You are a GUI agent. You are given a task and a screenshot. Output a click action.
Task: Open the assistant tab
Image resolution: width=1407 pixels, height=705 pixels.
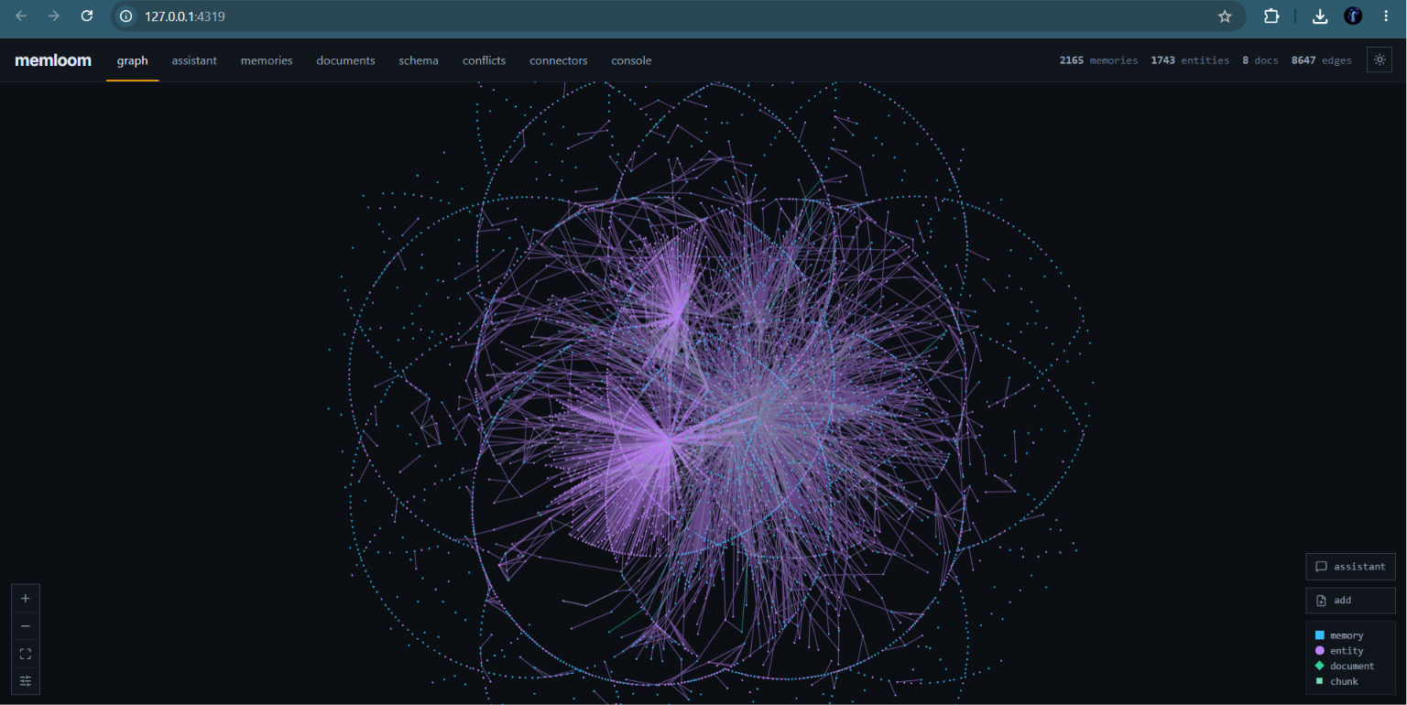[x=194, y=60]
